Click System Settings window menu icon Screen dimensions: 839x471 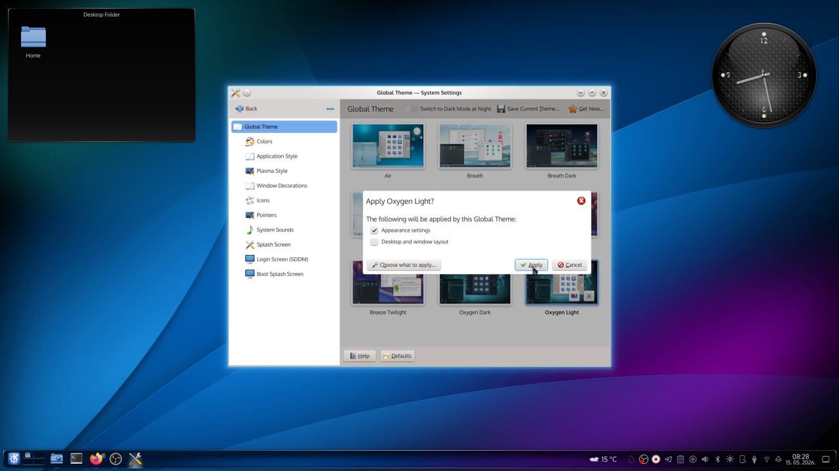[235, 93]
